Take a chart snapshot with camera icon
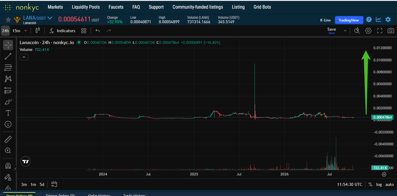Viewport: 397px width, 196px height. pos(391,31)
